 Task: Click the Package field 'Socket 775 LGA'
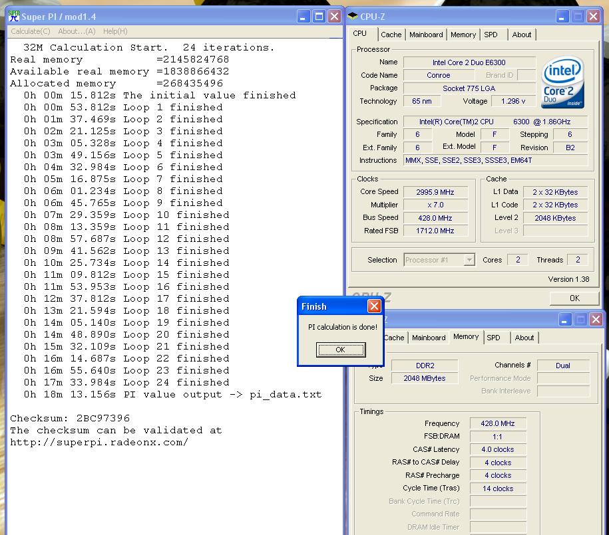pyautogui.click(x=469, y=88)
